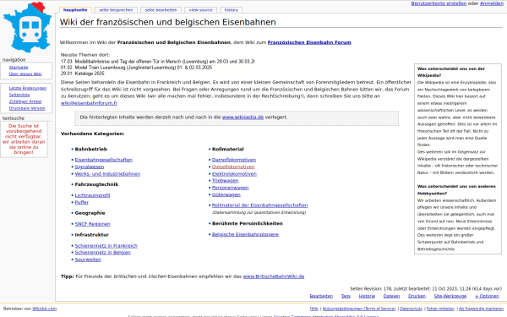Image resolution: width=507 pixels, height=317 pixels.
Task: Open Schienennetz in Belgien link
Action: [x=102, y=253]
